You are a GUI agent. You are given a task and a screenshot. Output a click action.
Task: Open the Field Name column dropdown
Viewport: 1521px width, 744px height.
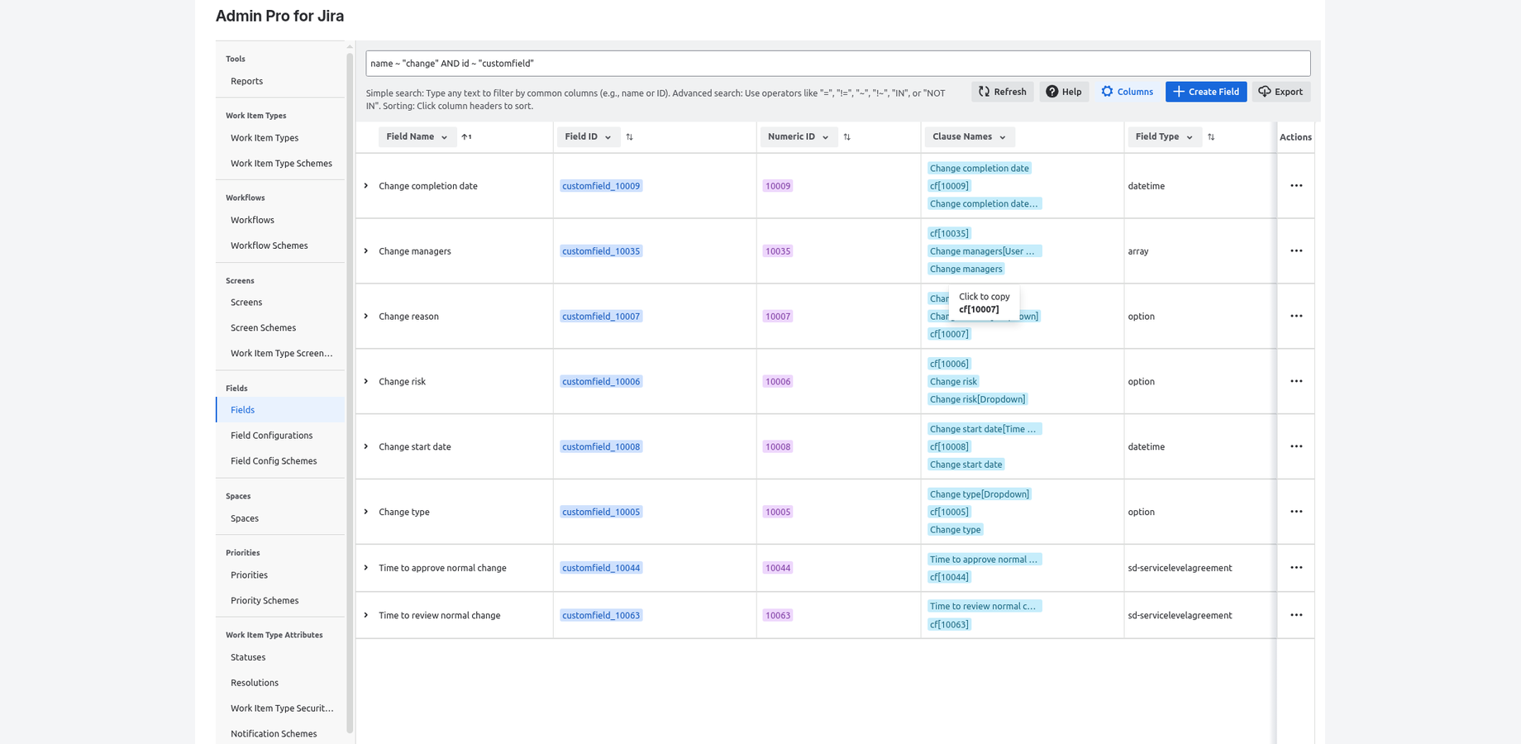click(x=417, y=137)
